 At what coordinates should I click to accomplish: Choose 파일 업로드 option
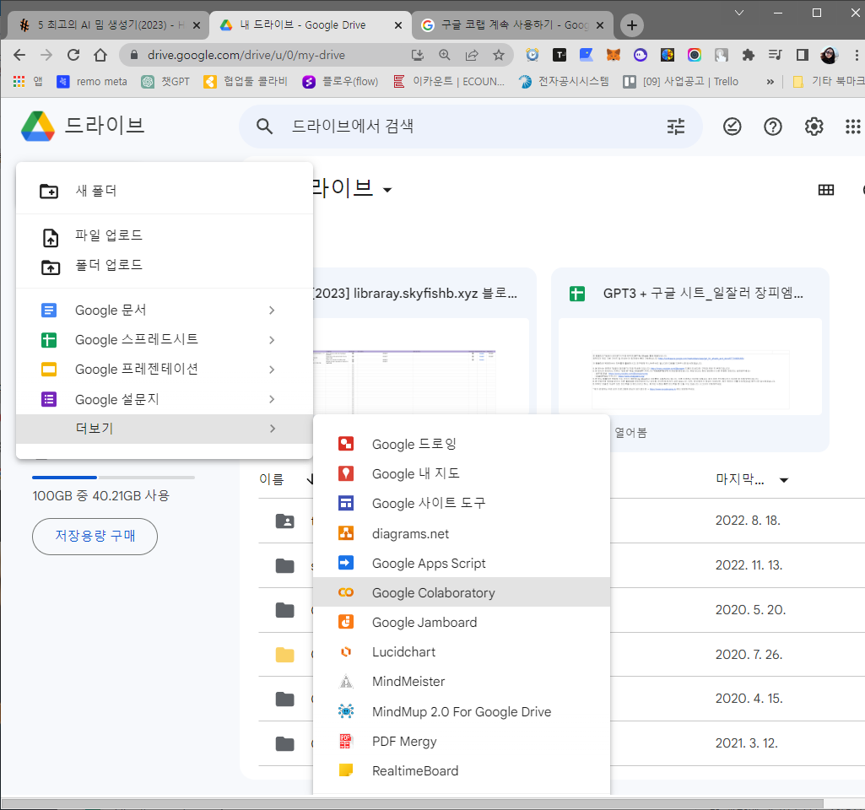[x=165, y=235]
